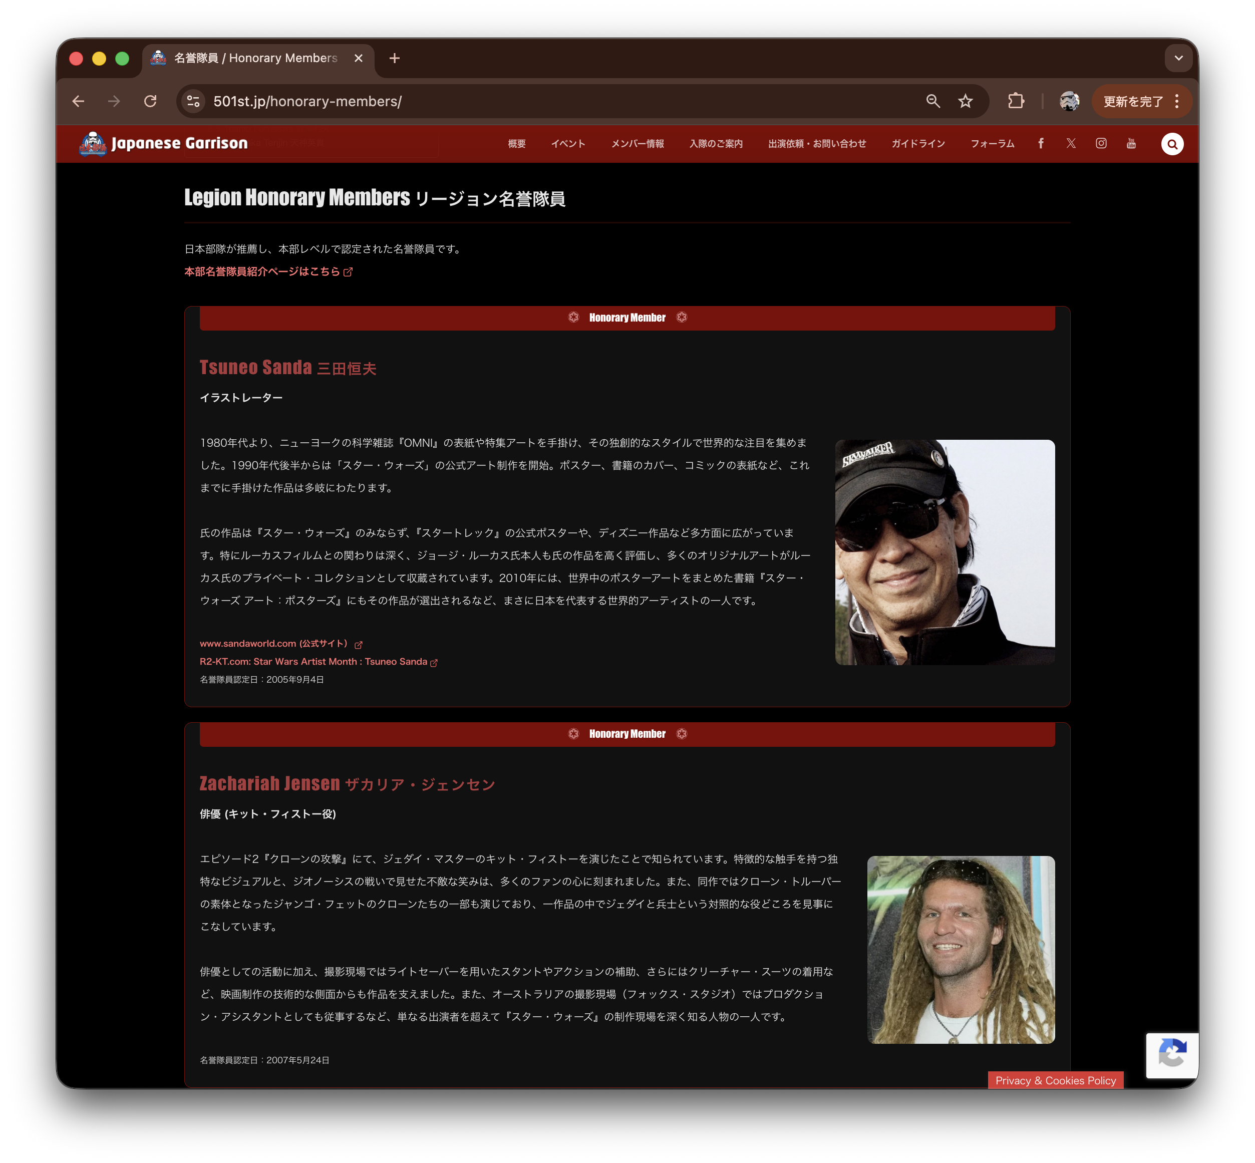
Task: Click Zachariah Jensen's portrait photo
Action: (961, 949)
